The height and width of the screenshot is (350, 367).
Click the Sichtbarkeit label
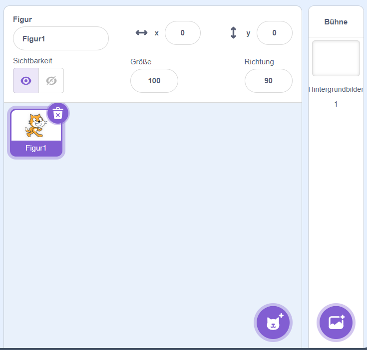(32, 60)
